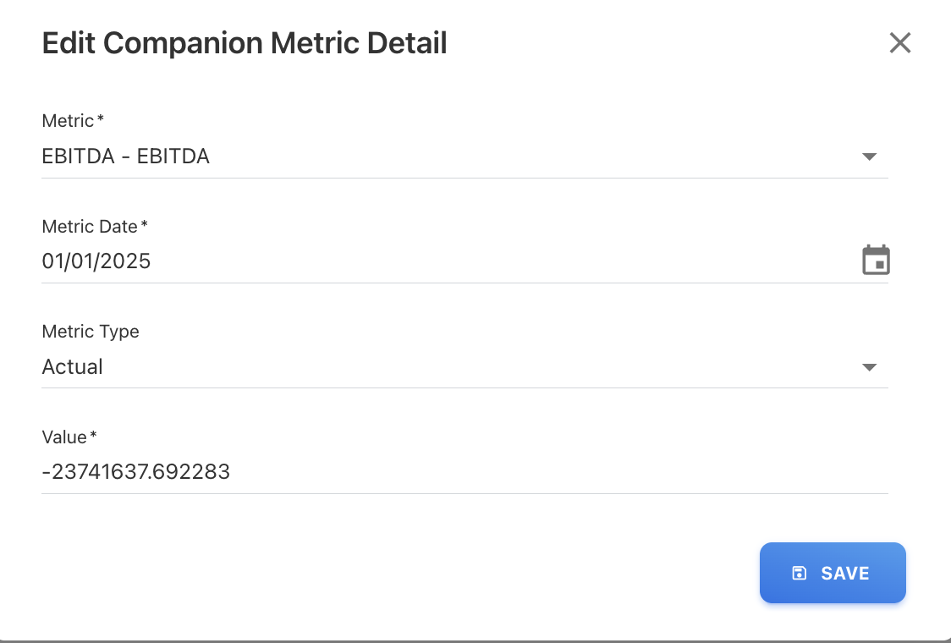951x643 pixels.
Task: Select the EBITDA - EBITDA metric field
Action: pyautogui.click(x=423, y=157)
